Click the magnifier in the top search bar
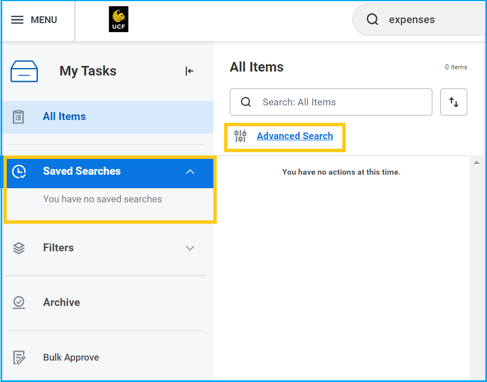The height and width of the screenshot is (382, 487). pos(372,19)
